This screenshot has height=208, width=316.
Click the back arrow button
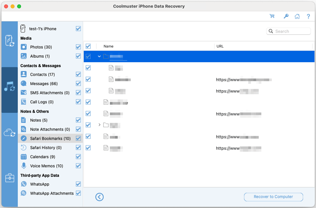(x=99, y=197)
